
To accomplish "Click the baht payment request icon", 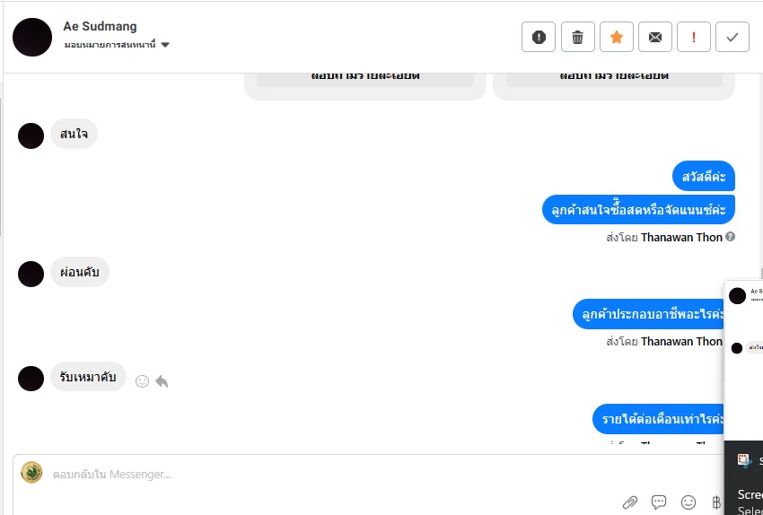I will point(716,502).
